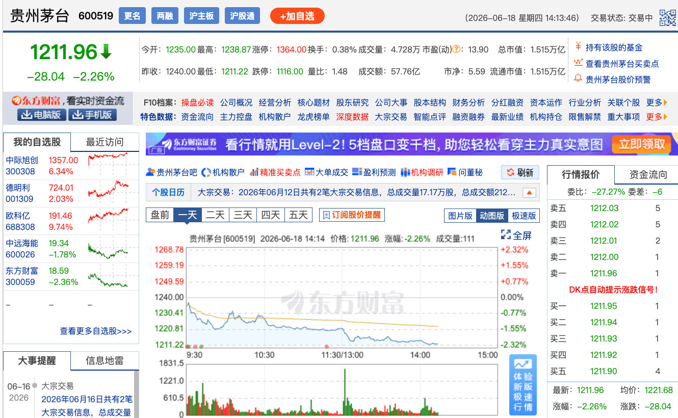Select the 四天 chart period
The image size is (678, 418).
(270, 215)
